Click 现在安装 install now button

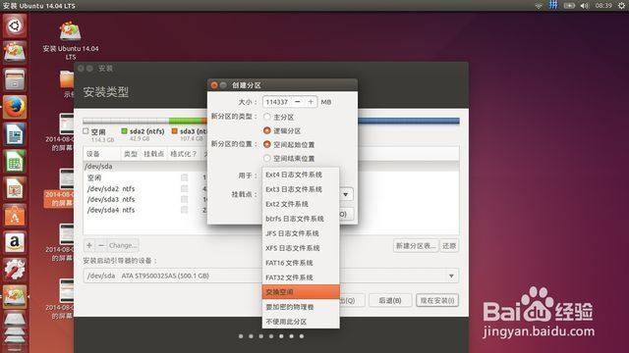point(437,301)
